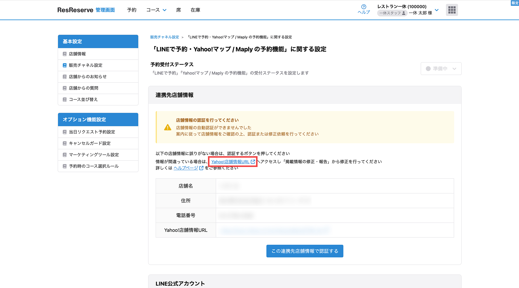519x288 pixels.
Task: Click the Yahoo!店舗情報URL table label
Action: point(186,230)
